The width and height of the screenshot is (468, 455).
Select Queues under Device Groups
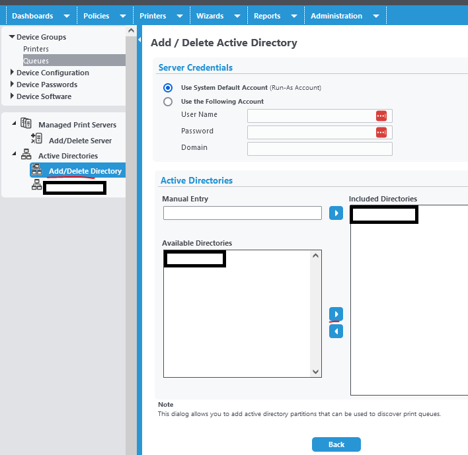tap(36, 61)
